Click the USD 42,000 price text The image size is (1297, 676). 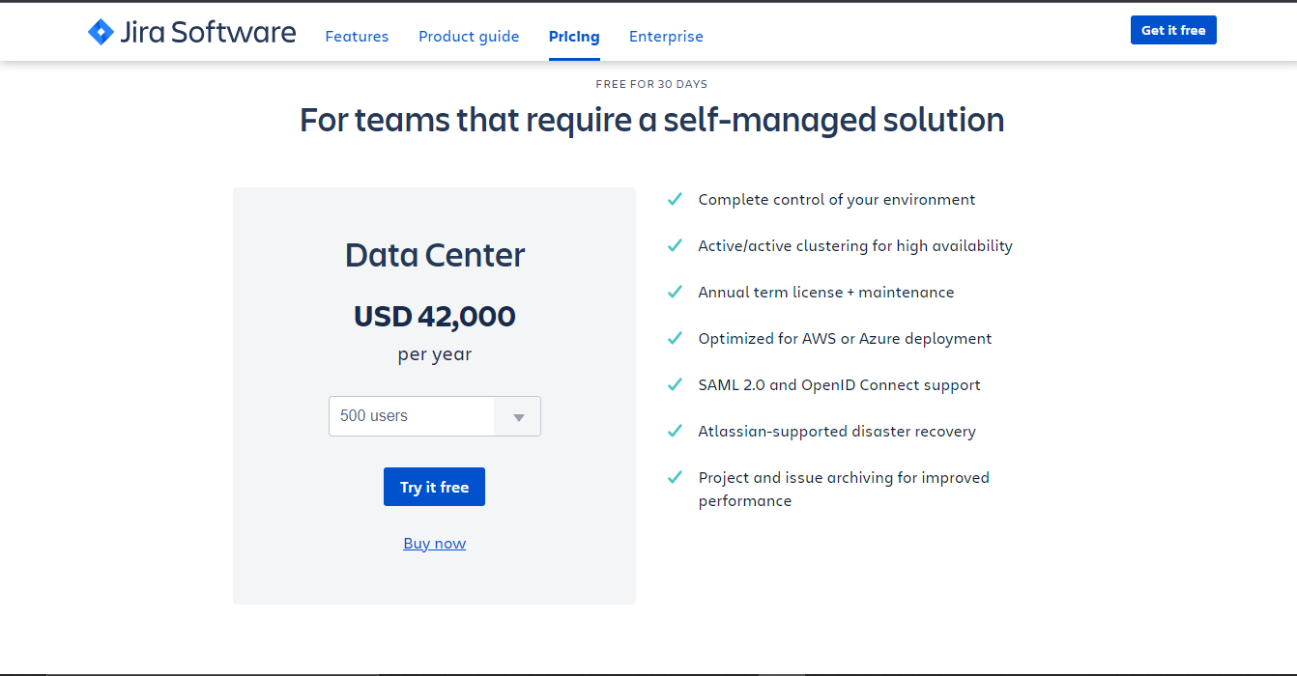pyautogui.click(x=434, y=317)
